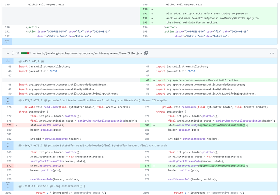The height and width of the screenshot is (195, 280).
Task: Click the SevenZFile.java file path link
Action: [x=87, y=53]
